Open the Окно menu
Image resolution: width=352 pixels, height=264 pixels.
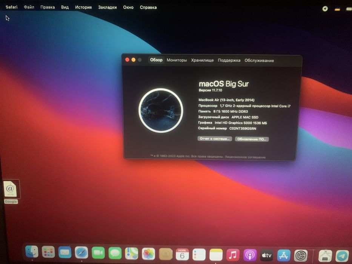[128, 8]
